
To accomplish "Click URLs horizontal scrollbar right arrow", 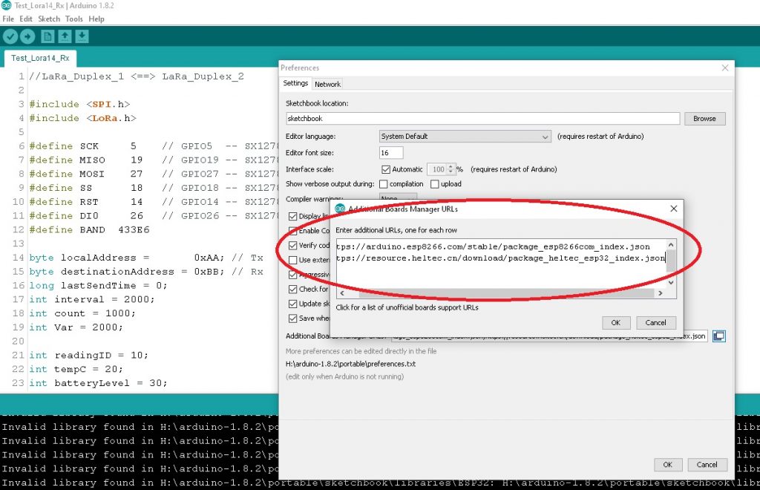I will 660,293.
